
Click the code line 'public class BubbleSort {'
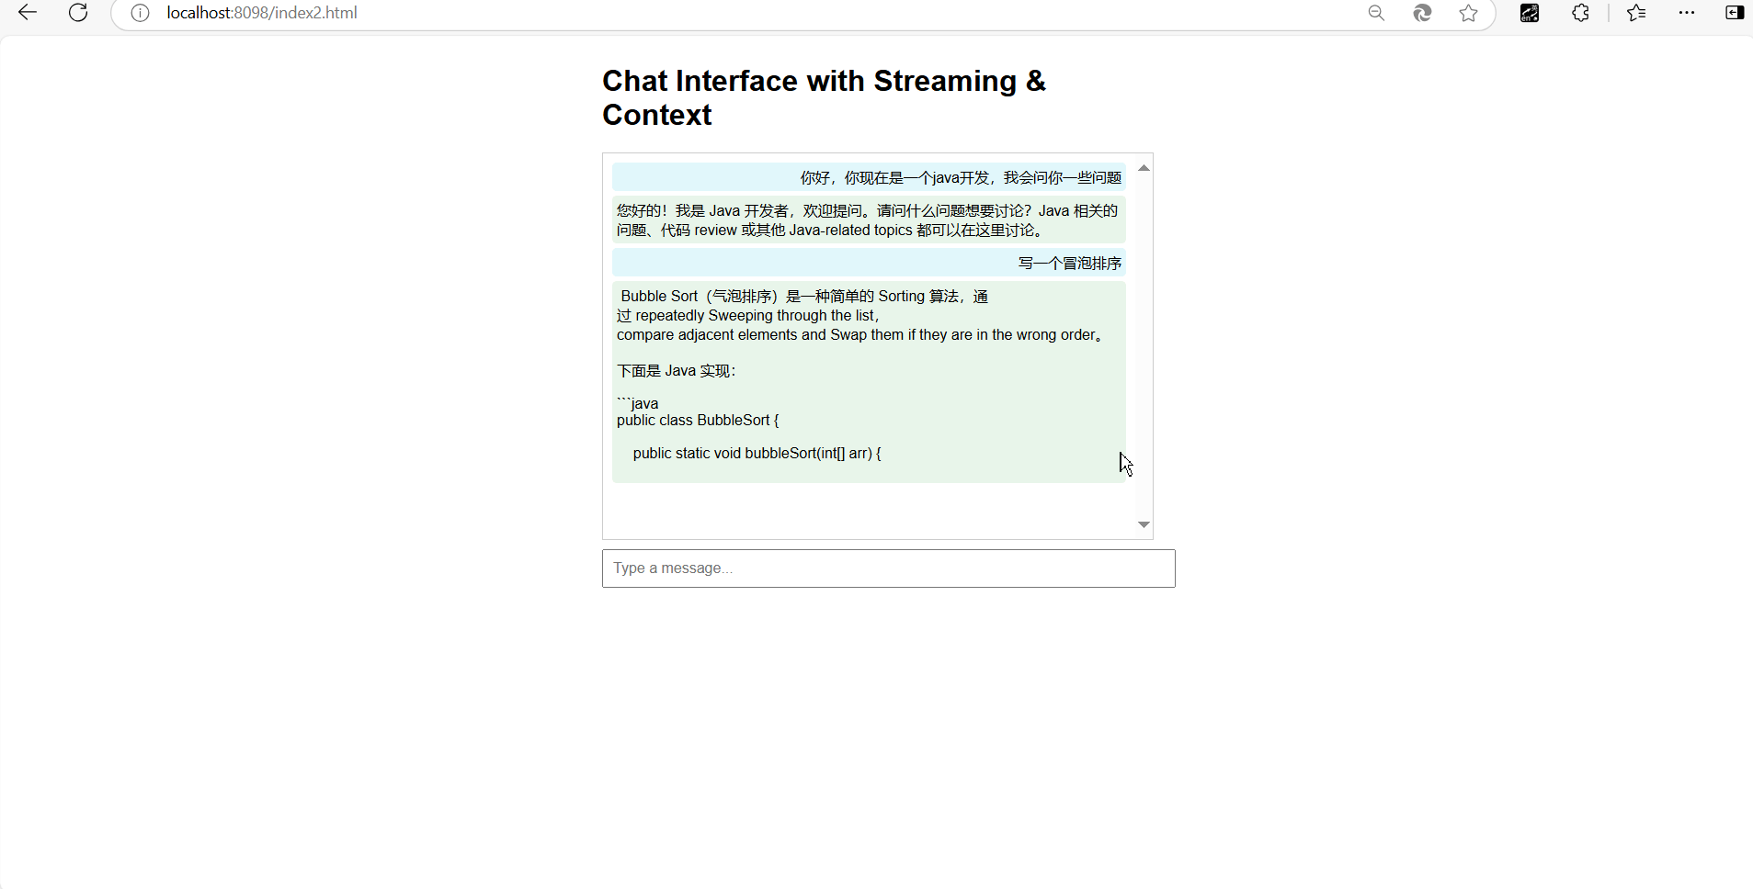point(698,421)
